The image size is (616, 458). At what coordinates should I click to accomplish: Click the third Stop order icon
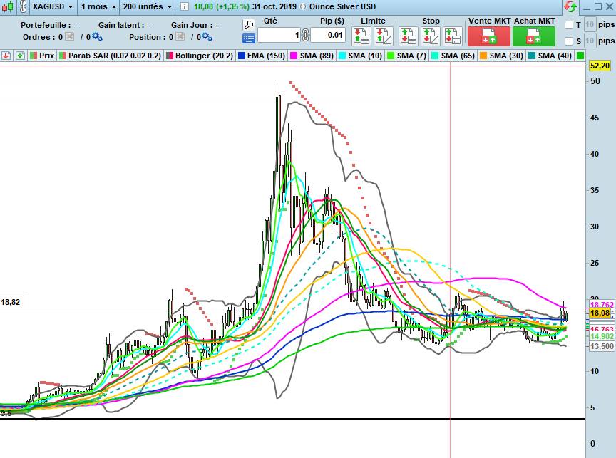453,36
